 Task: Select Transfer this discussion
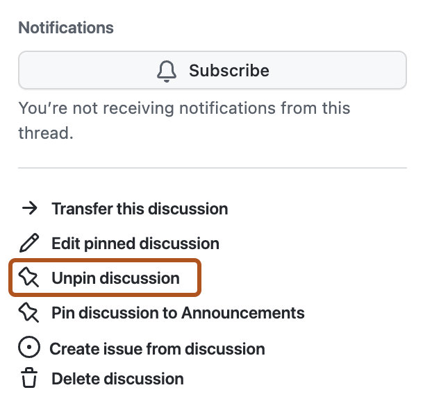click(140, 208)
